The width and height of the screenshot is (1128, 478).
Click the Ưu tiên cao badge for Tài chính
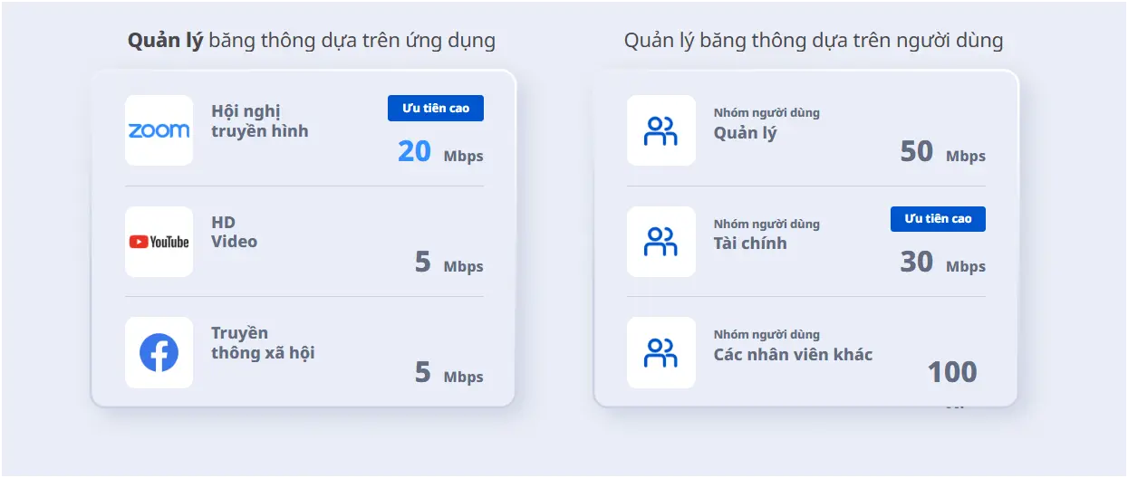point(938,219)
